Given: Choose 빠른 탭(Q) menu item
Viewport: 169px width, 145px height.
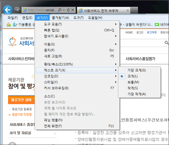Looking at the screenshot, I should (x=77, y=30).
